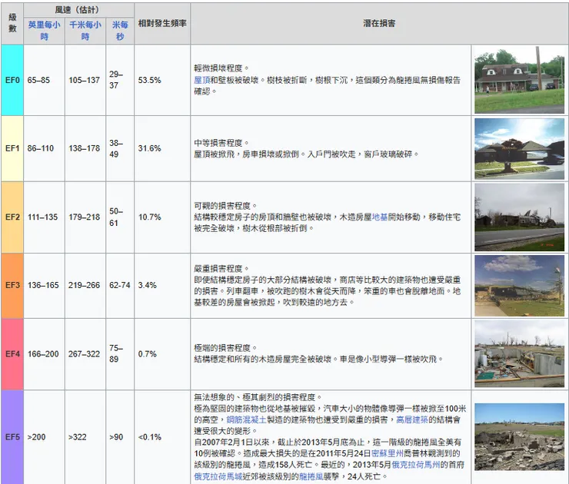569x484 pixels.
Task: Select the 38–49 m/s cell
Action: click(x=120, y=148)
